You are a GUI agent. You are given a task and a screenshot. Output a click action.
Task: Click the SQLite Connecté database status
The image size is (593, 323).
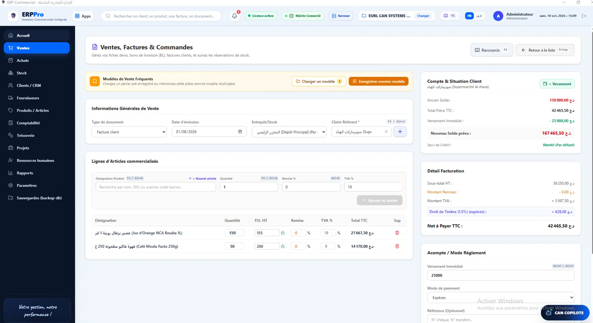click(x=302, y=16)
